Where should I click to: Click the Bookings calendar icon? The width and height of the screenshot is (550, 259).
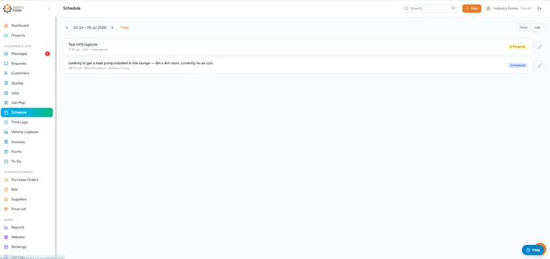coord(6,247)
